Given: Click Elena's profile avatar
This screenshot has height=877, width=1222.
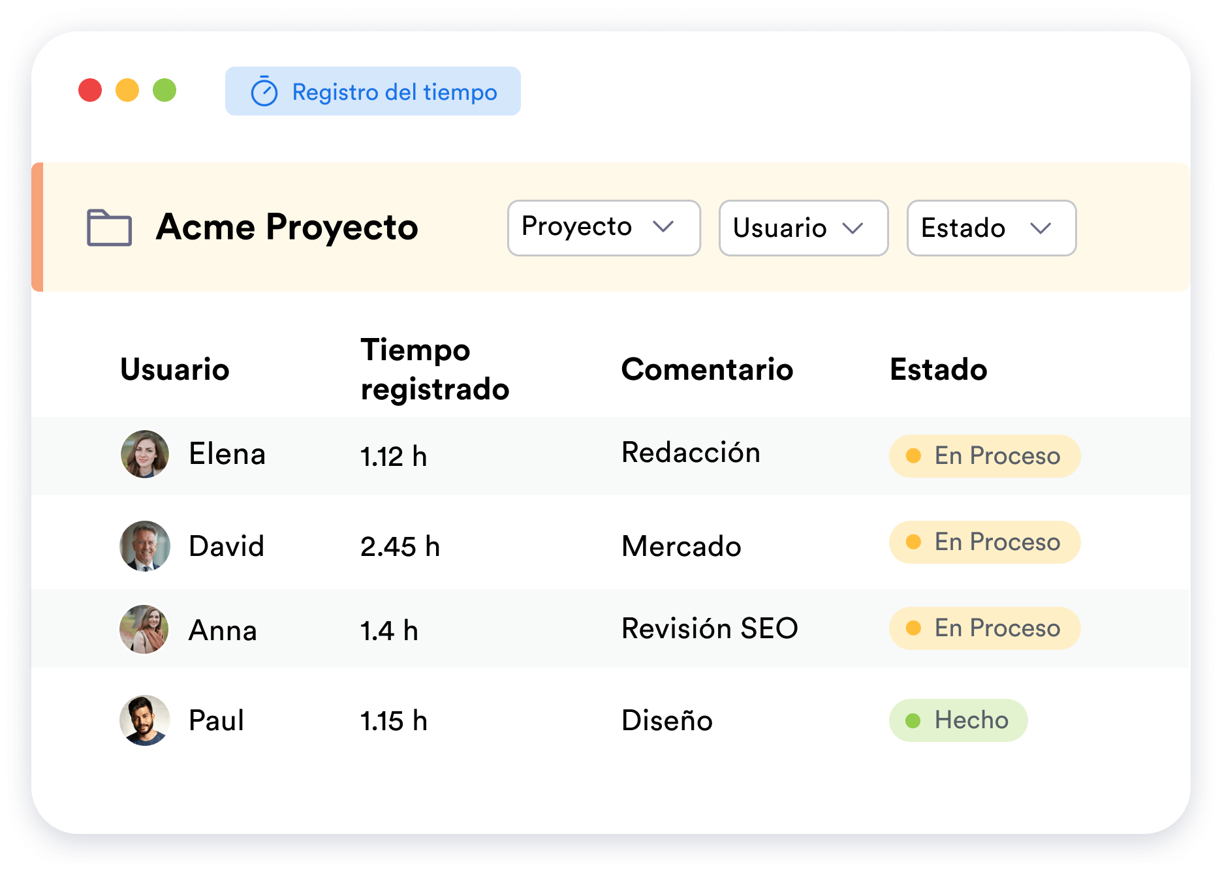Looking at the screenshot, I should (144, 455).
